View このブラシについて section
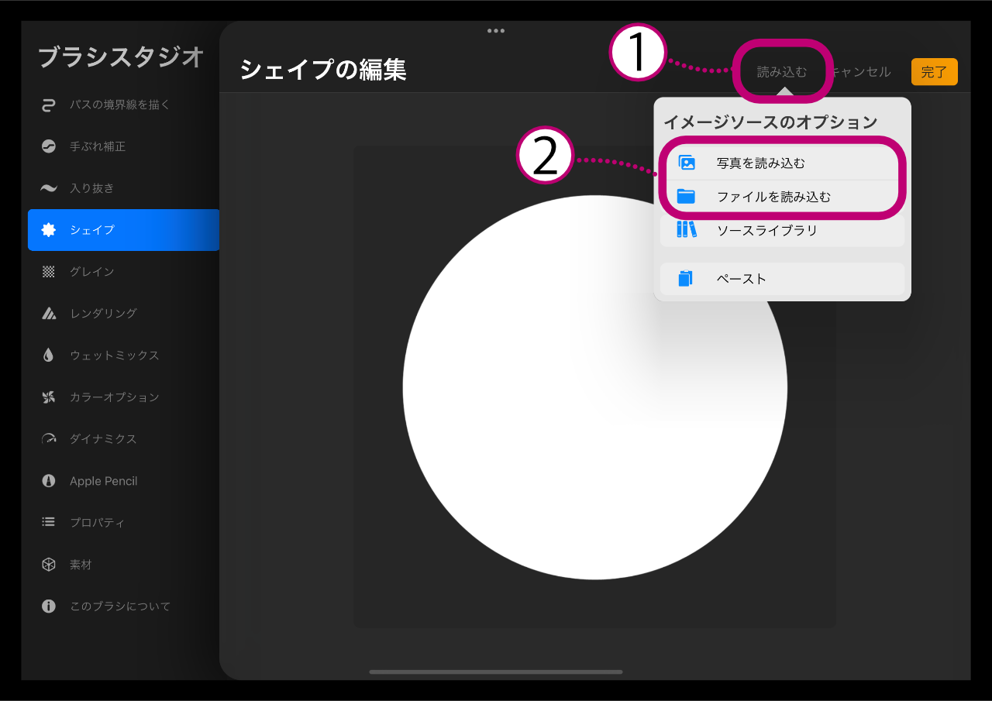 pyautogui.click(x=123, y=607)
